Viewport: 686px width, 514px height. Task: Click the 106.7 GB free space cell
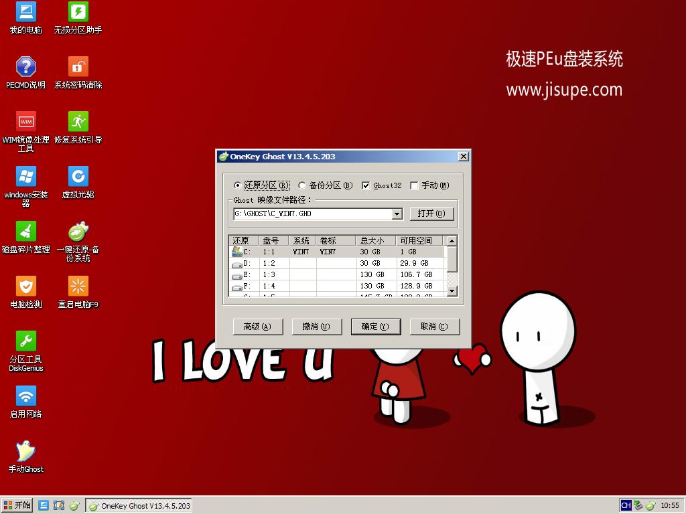[416, 274]
